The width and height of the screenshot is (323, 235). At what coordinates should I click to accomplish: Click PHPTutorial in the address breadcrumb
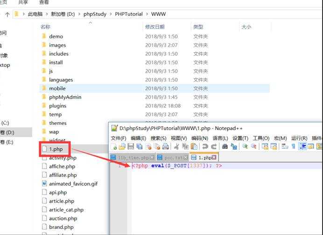[x=129, y=14]
